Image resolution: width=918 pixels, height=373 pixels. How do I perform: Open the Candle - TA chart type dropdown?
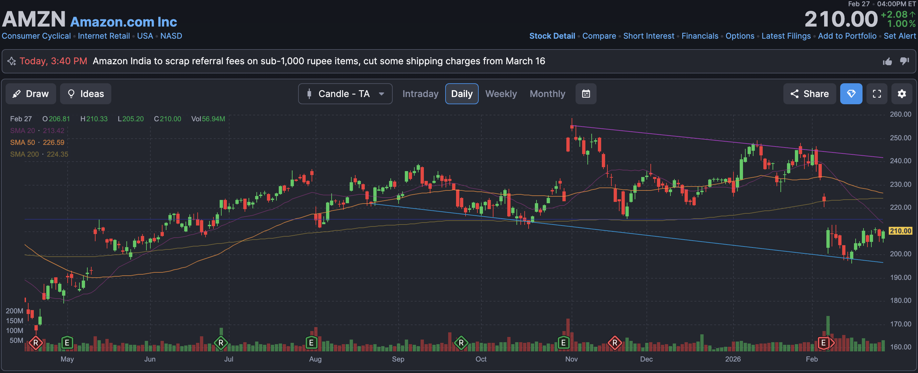[345, 94]
